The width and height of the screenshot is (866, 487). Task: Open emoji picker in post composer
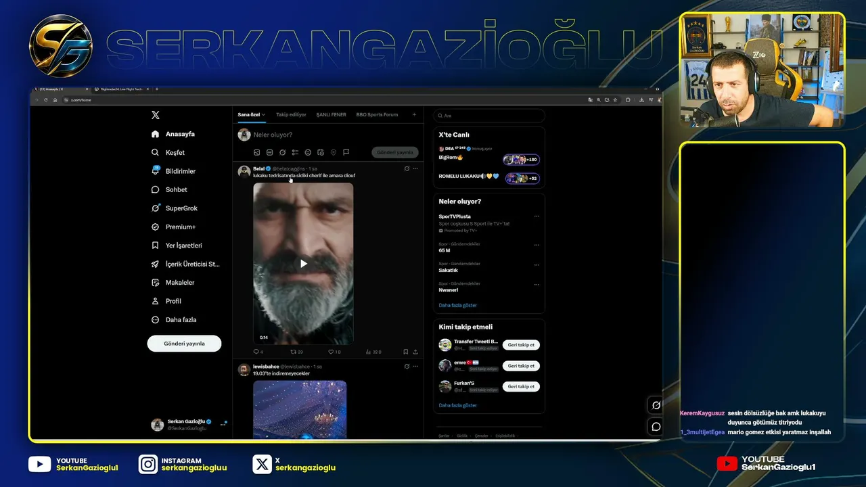(x=308, y=153)
